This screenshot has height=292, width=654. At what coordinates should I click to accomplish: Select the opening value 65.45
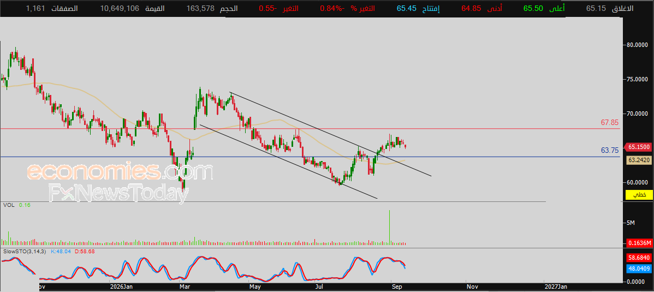click(406, 8)
